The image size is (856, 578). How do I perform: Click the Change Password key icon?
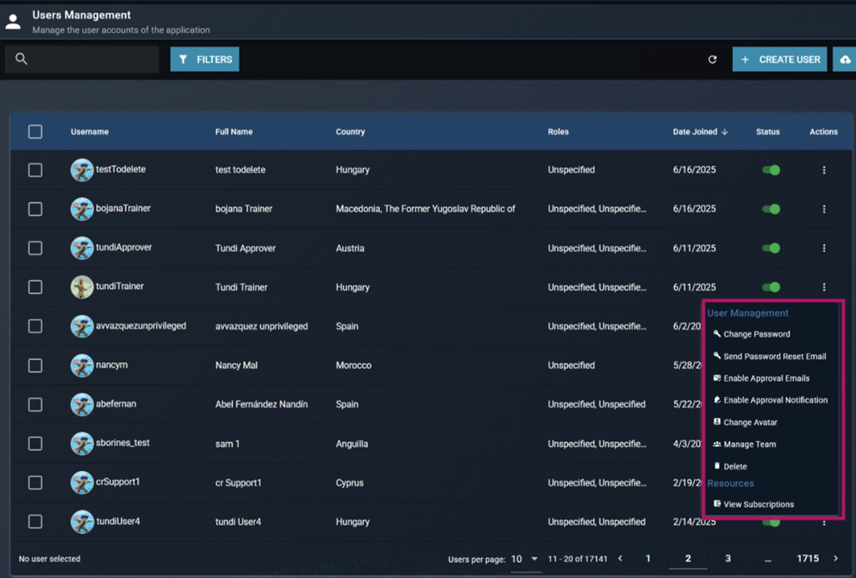pyautogui.click(x=717, y=334)
